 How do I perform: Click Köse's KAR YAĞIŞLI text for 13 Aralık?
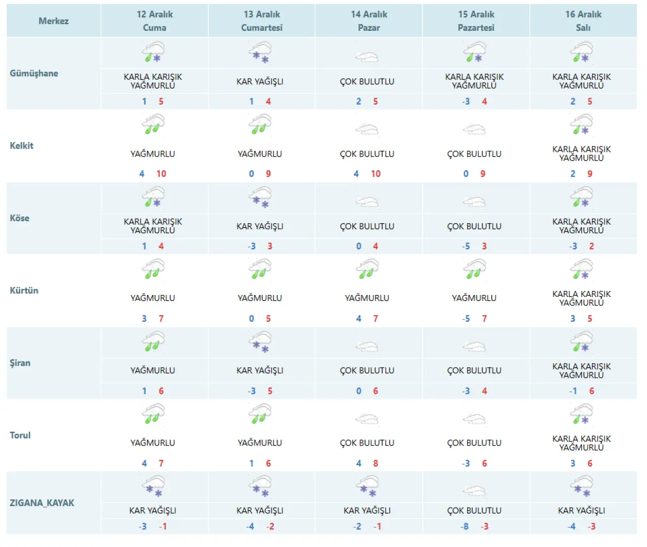[x=260, y=226]
